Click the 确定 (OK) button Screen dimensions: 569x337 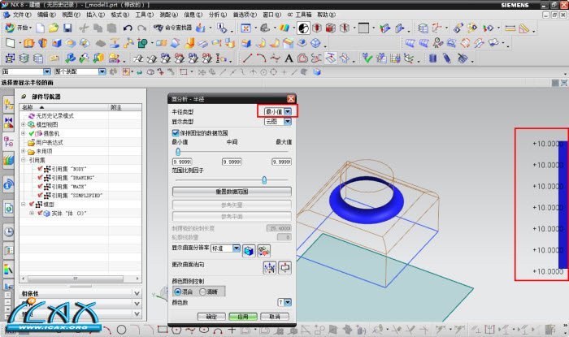[x=211, y=316]
